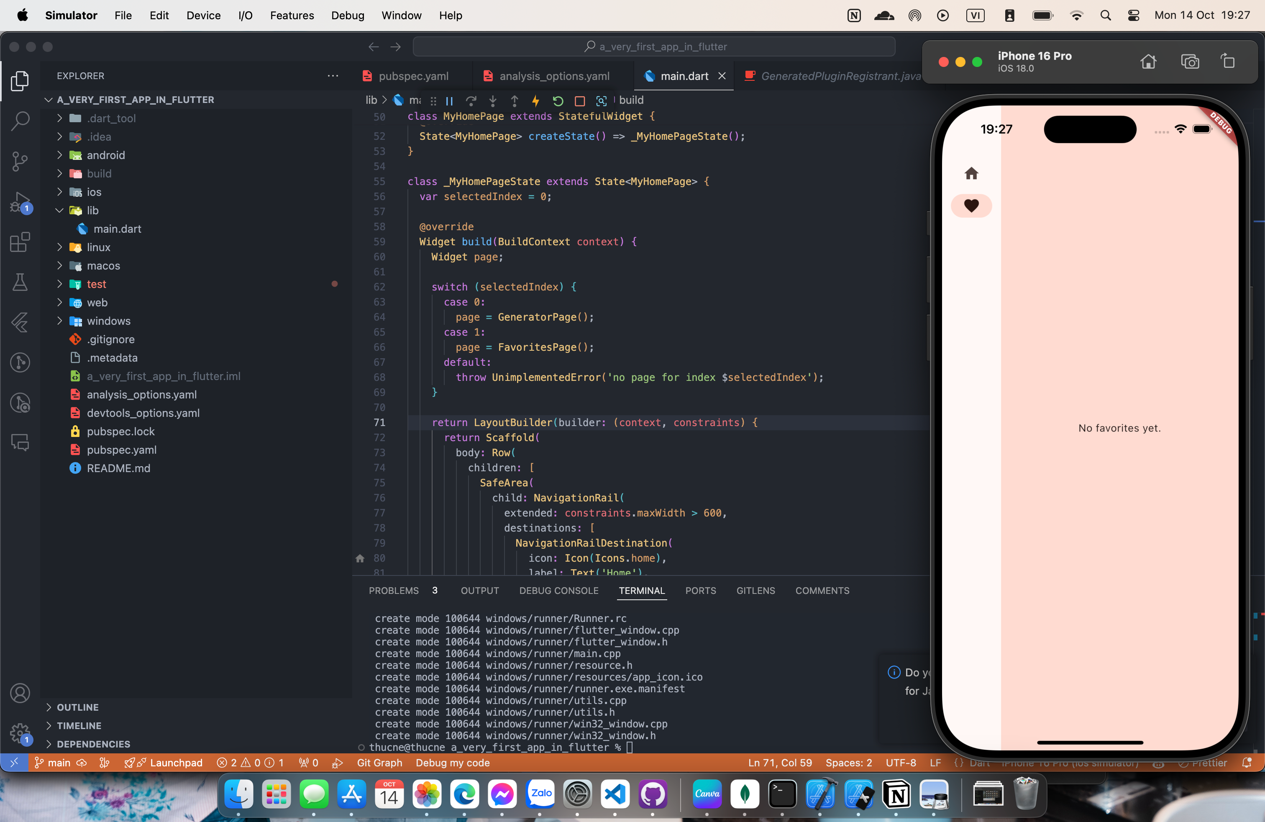The image size is (1265, 822).
Task: Click Git Graph in status bar
Action: 379,763
